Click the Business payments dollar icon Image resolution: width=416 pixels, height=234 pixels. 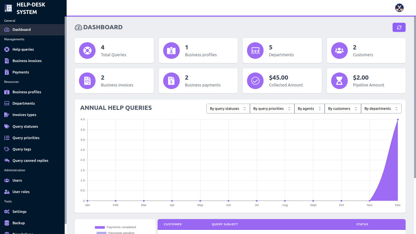click(x=171, y=81)
